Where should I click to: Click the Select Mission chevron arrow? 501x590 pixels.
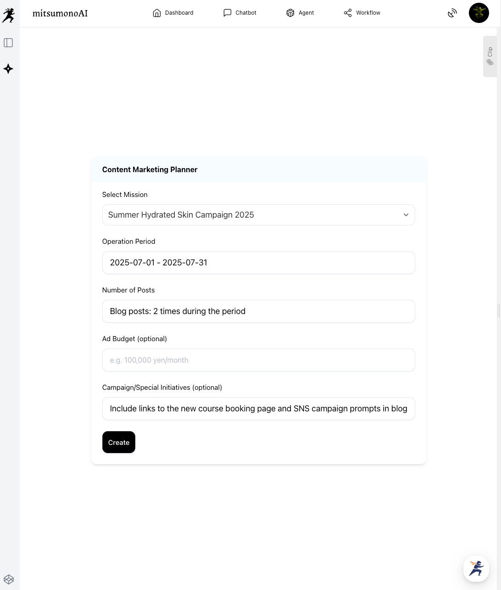pyautogui.click(x=406, y=215)
